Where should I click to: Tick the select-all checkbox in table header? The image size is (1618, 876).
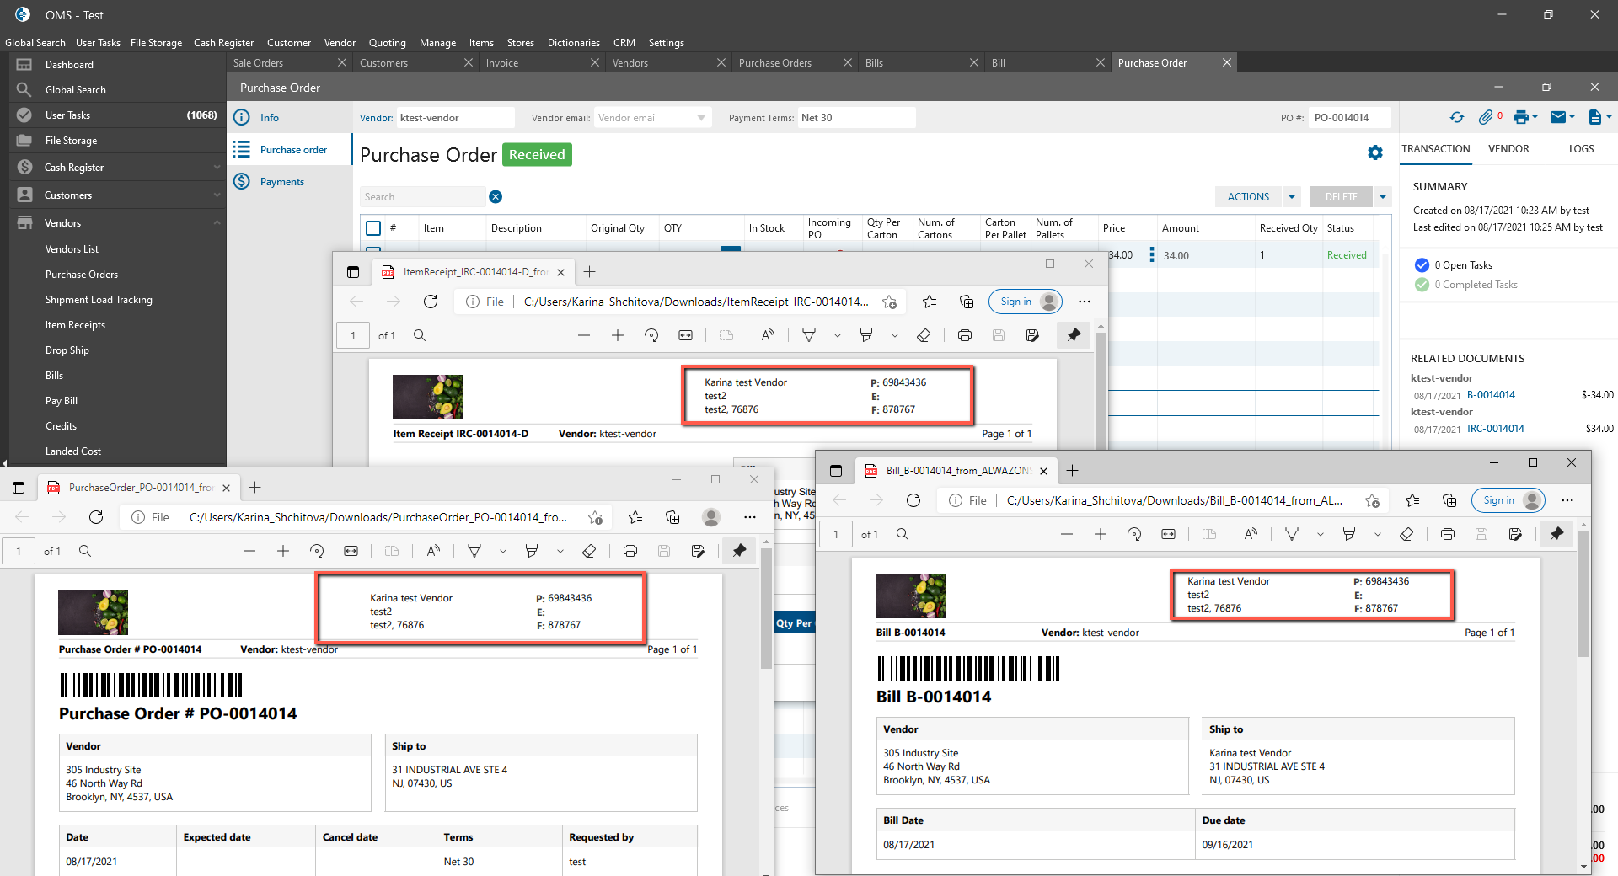374,228
